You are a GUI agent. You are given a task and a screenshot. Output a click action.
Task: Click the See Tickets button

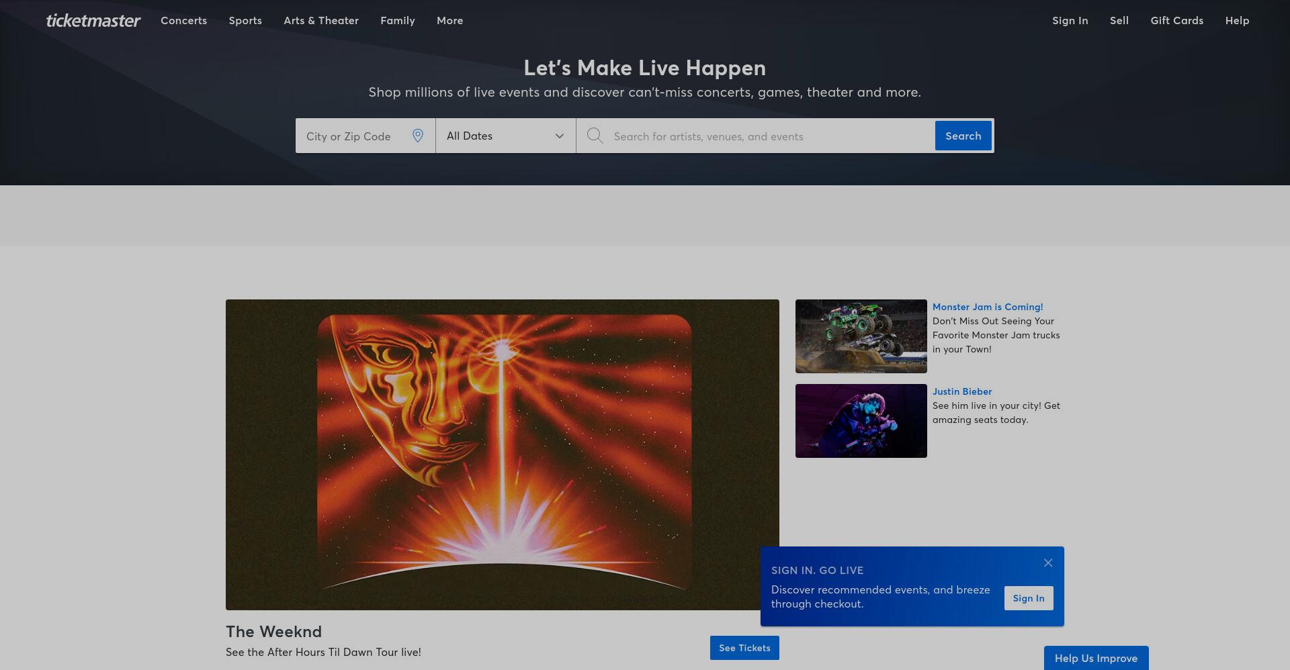click(x=744, y=648)
